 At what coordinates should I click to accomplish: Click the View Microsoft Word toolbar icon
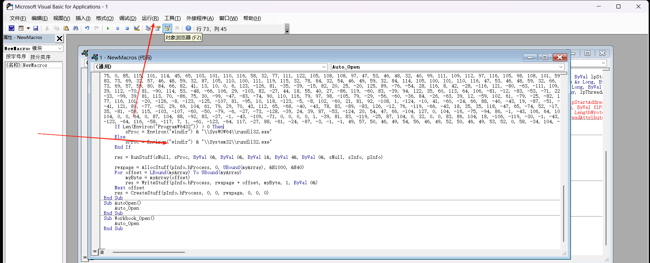(x=12, y=29)
